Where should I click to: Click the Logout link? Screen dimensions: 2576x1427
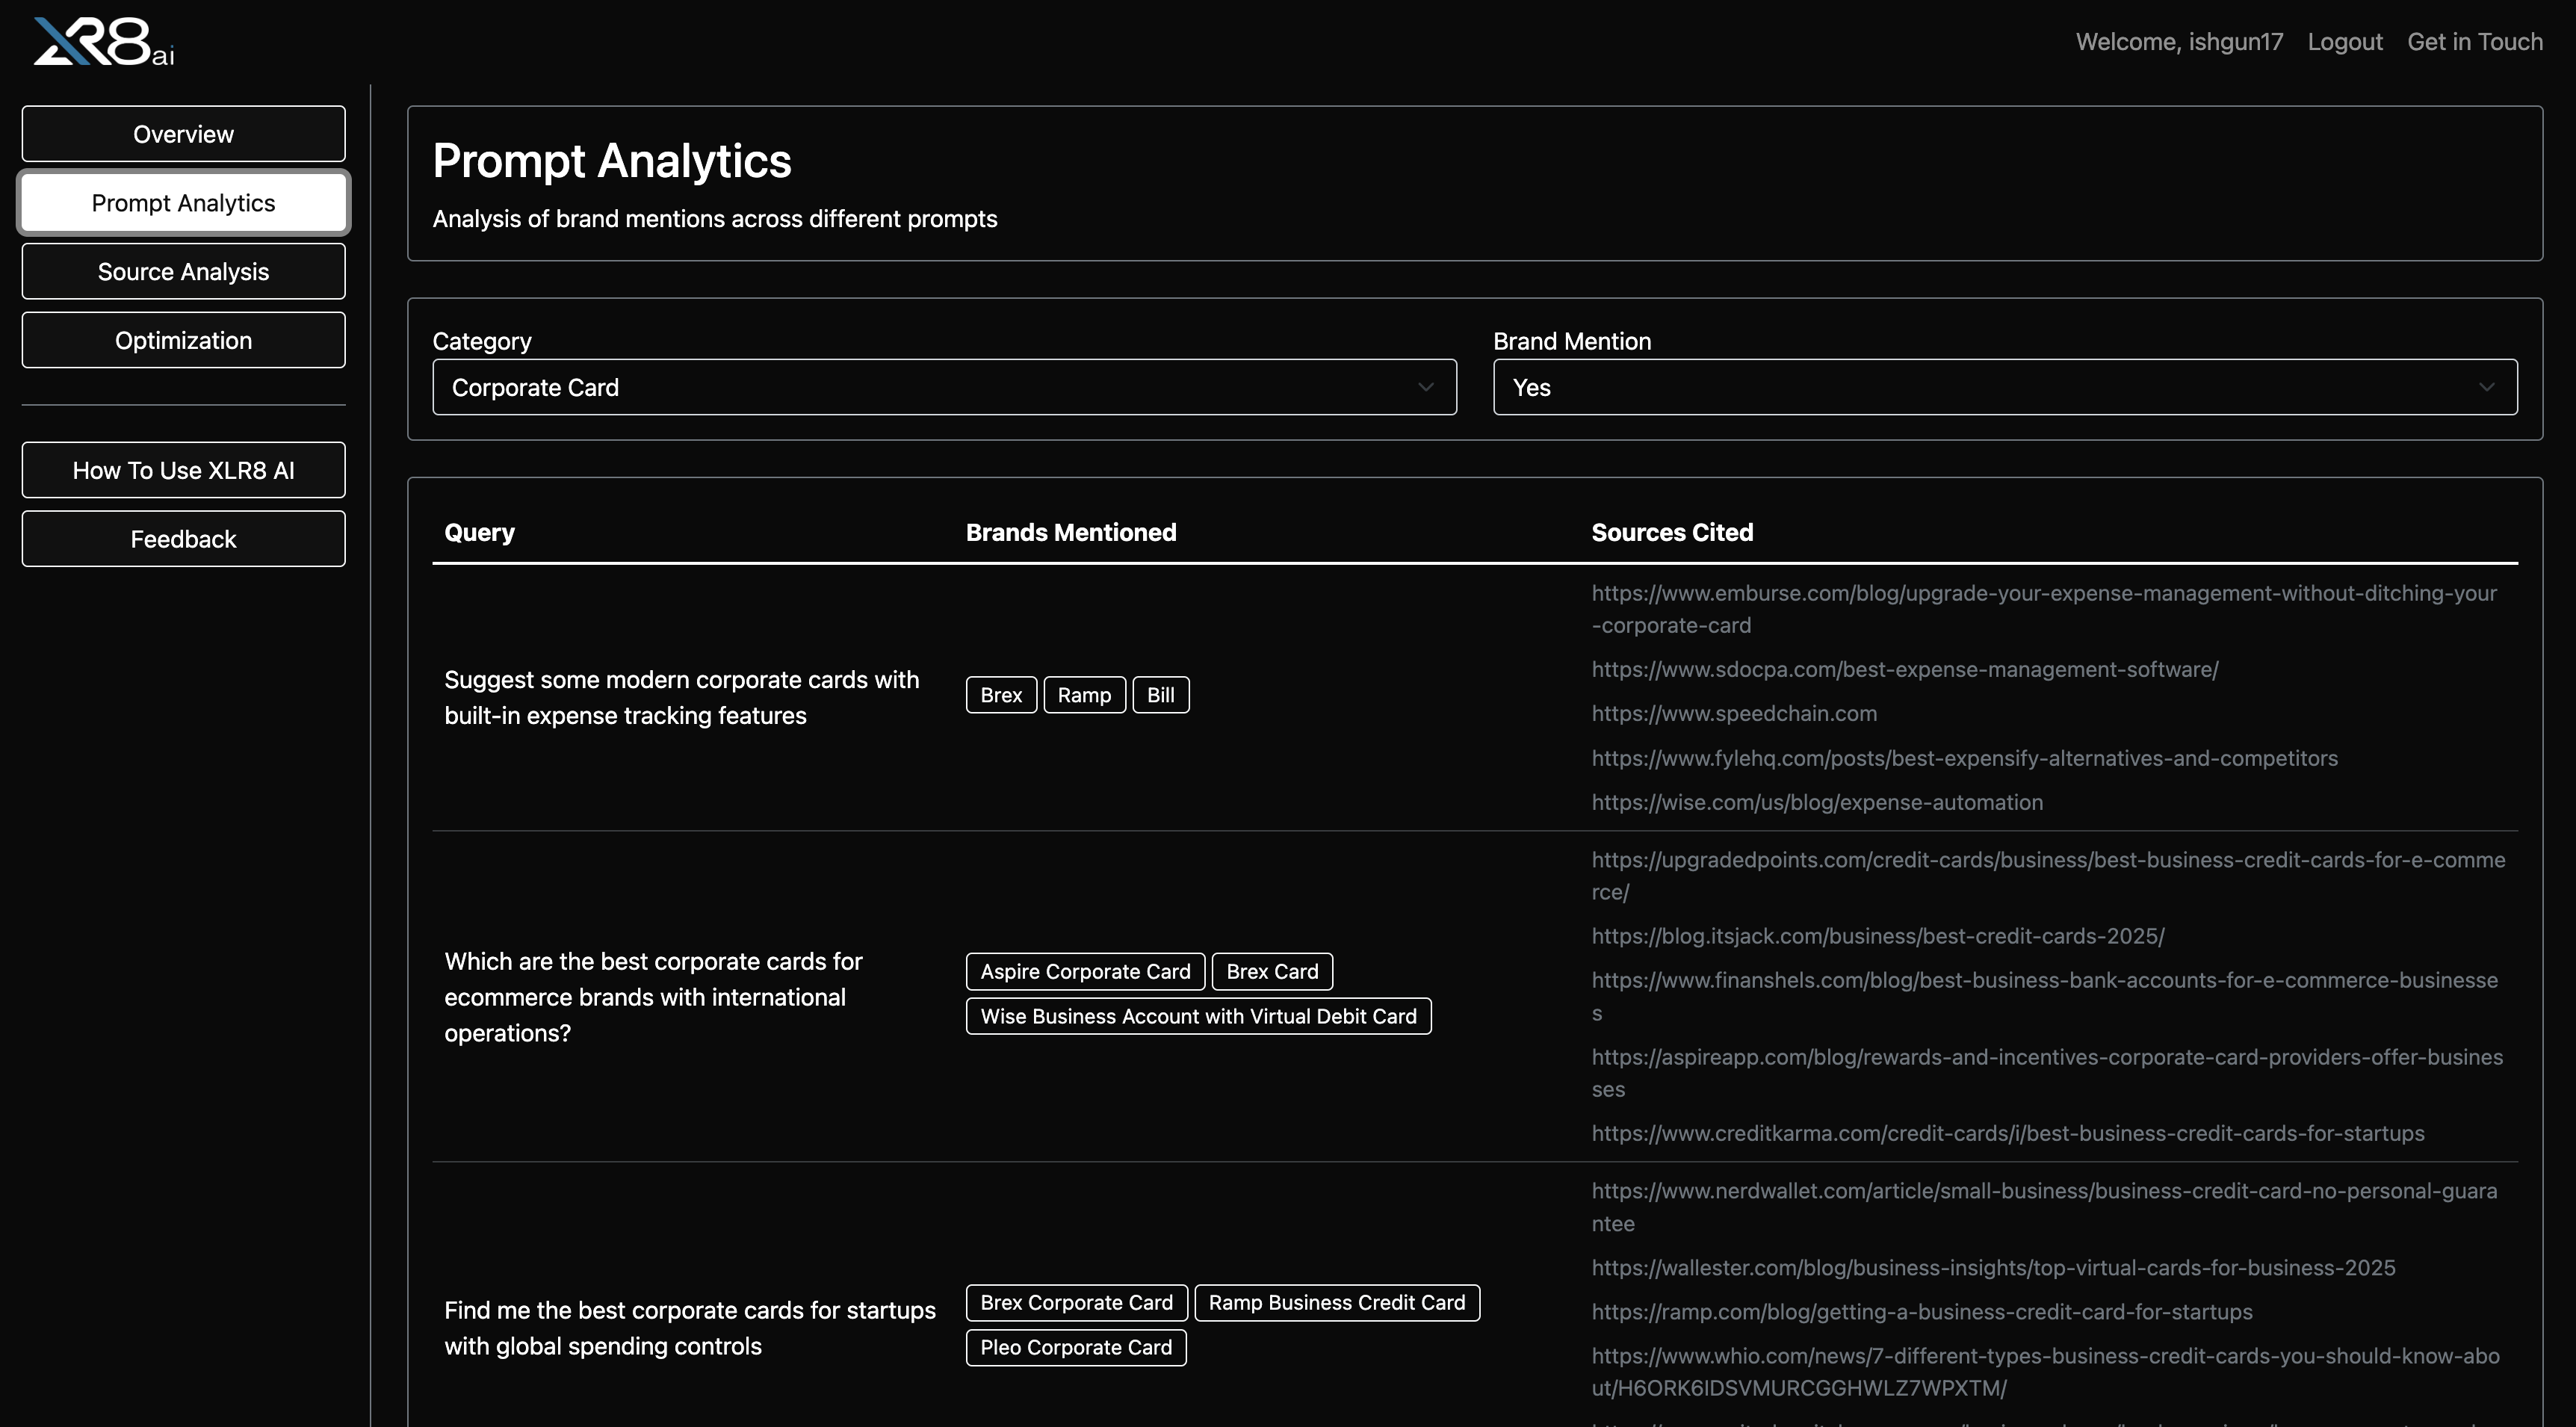click(2345, 42)
